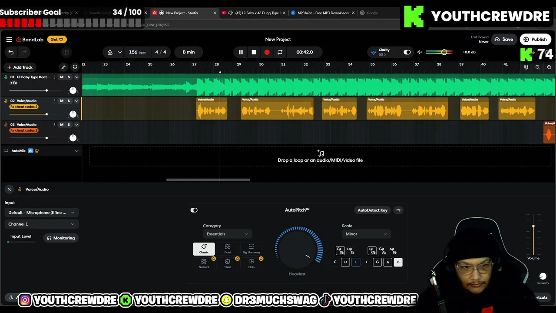Click the redo arrow
The height and width of the screenshot is (313, 556).
pyautogui.click(x=24, y=52)
